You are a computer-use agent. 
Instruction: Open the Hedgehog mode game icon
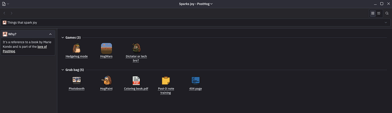pos(77,49)
